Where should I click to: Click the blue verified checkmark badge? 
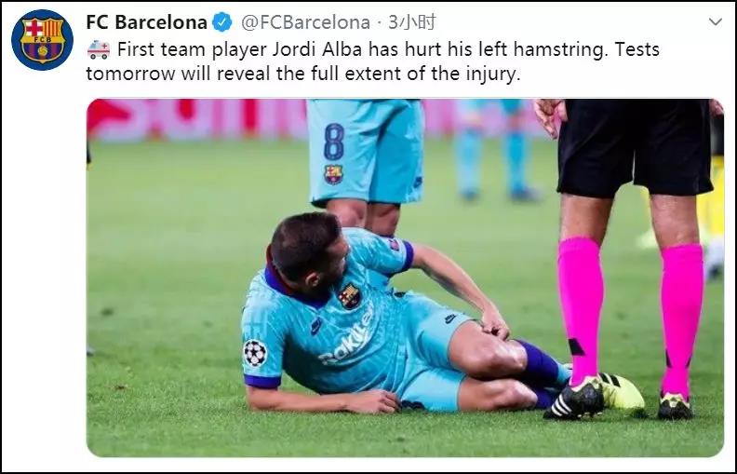coord(221,22)
